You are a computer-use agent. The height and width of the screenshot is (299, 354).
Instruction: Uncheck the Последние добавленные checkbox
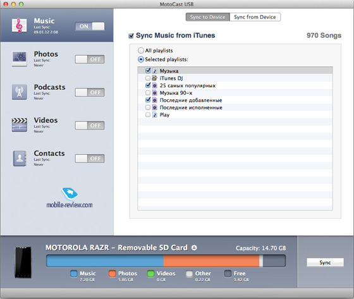[148, 100]
